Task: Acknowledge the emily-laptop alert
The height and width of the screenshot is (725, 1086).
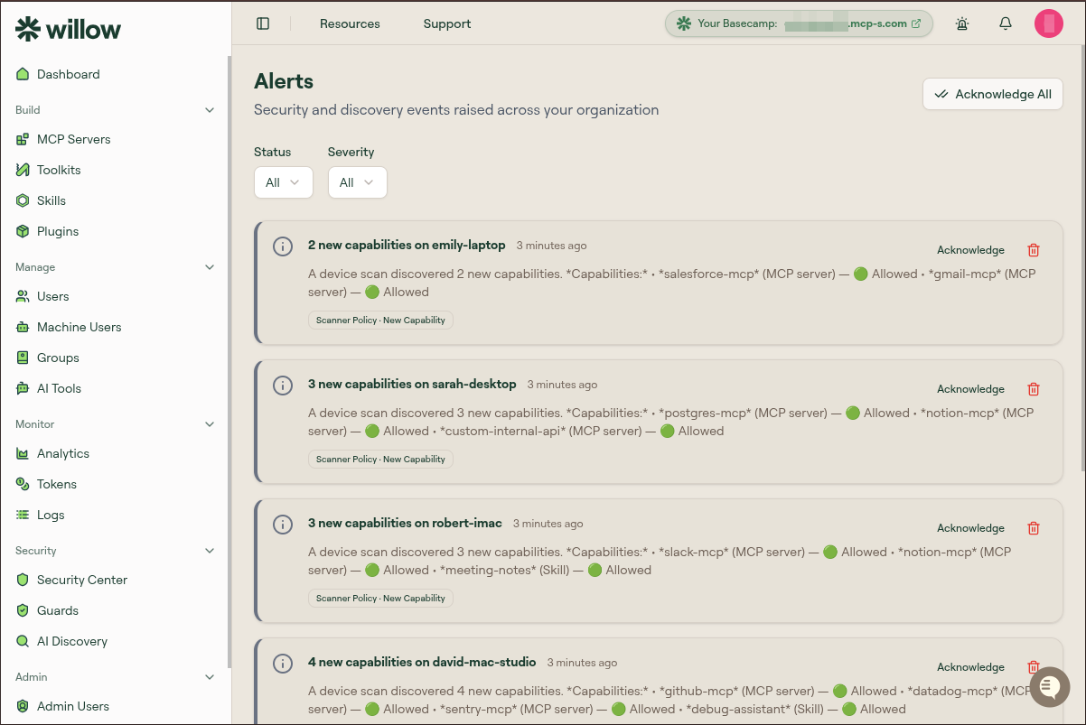Action: [x=970, y=250]
